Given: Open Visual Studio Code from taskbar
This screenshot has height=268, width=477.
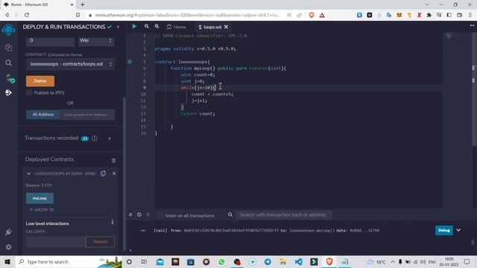Looking at the screenshot, I should click(x=298, y=261).
